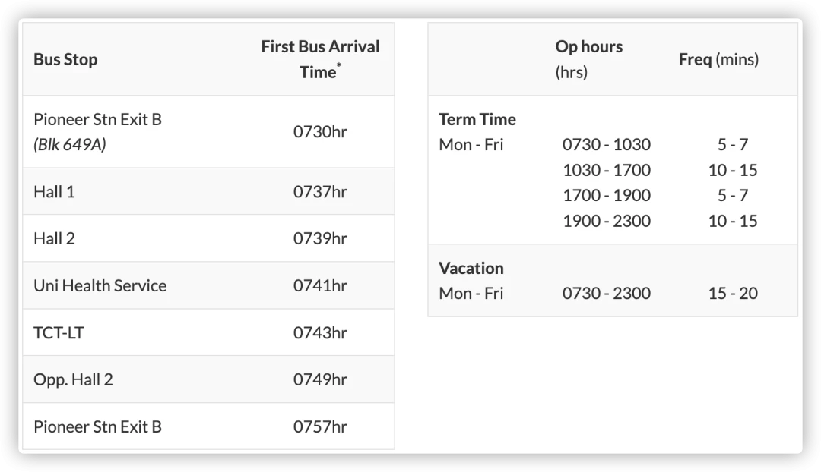Click the 1030 - 1700 operating hours
This screenshot has width=821, height=472.
click(607, 170)
